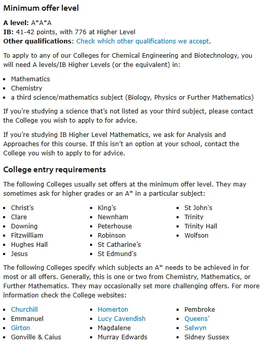
Task: Open the Selwyn college link
Action: coord(195,328)
